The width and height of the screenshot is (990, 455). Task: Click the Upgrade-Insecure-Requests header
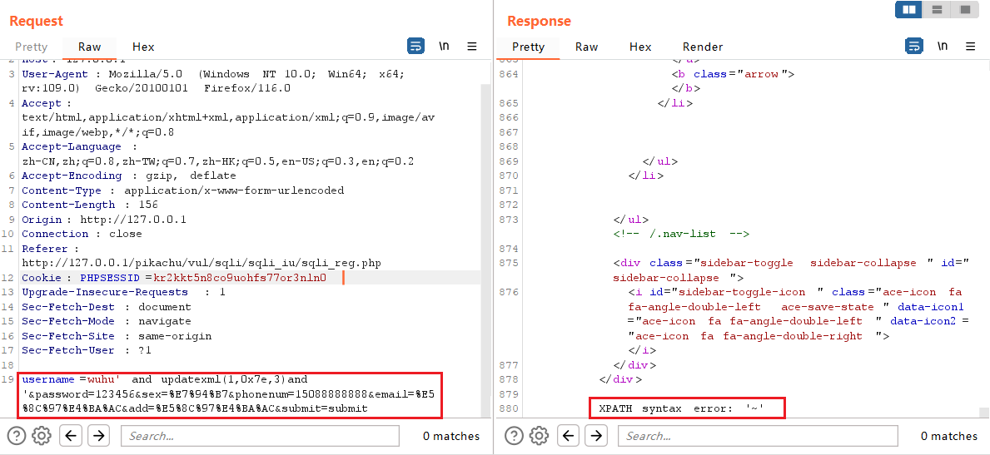[x=124, y=292]
